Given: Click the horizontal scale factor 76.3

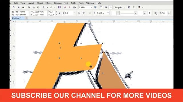Looking at the screenshot, I should coord(51,12).
